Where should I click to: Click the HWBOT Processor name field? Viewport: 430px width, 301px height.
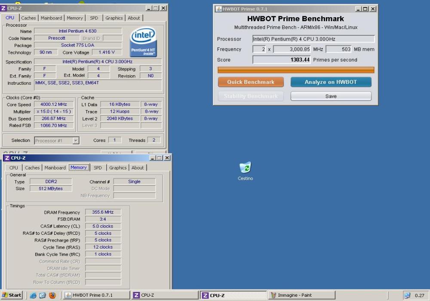(x=313, y=39)
